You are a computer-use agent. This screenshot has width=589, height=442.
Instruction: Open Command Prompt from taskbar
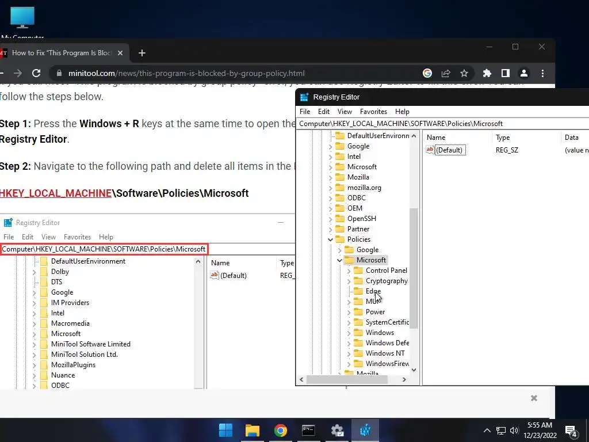[x=308, y=430]
